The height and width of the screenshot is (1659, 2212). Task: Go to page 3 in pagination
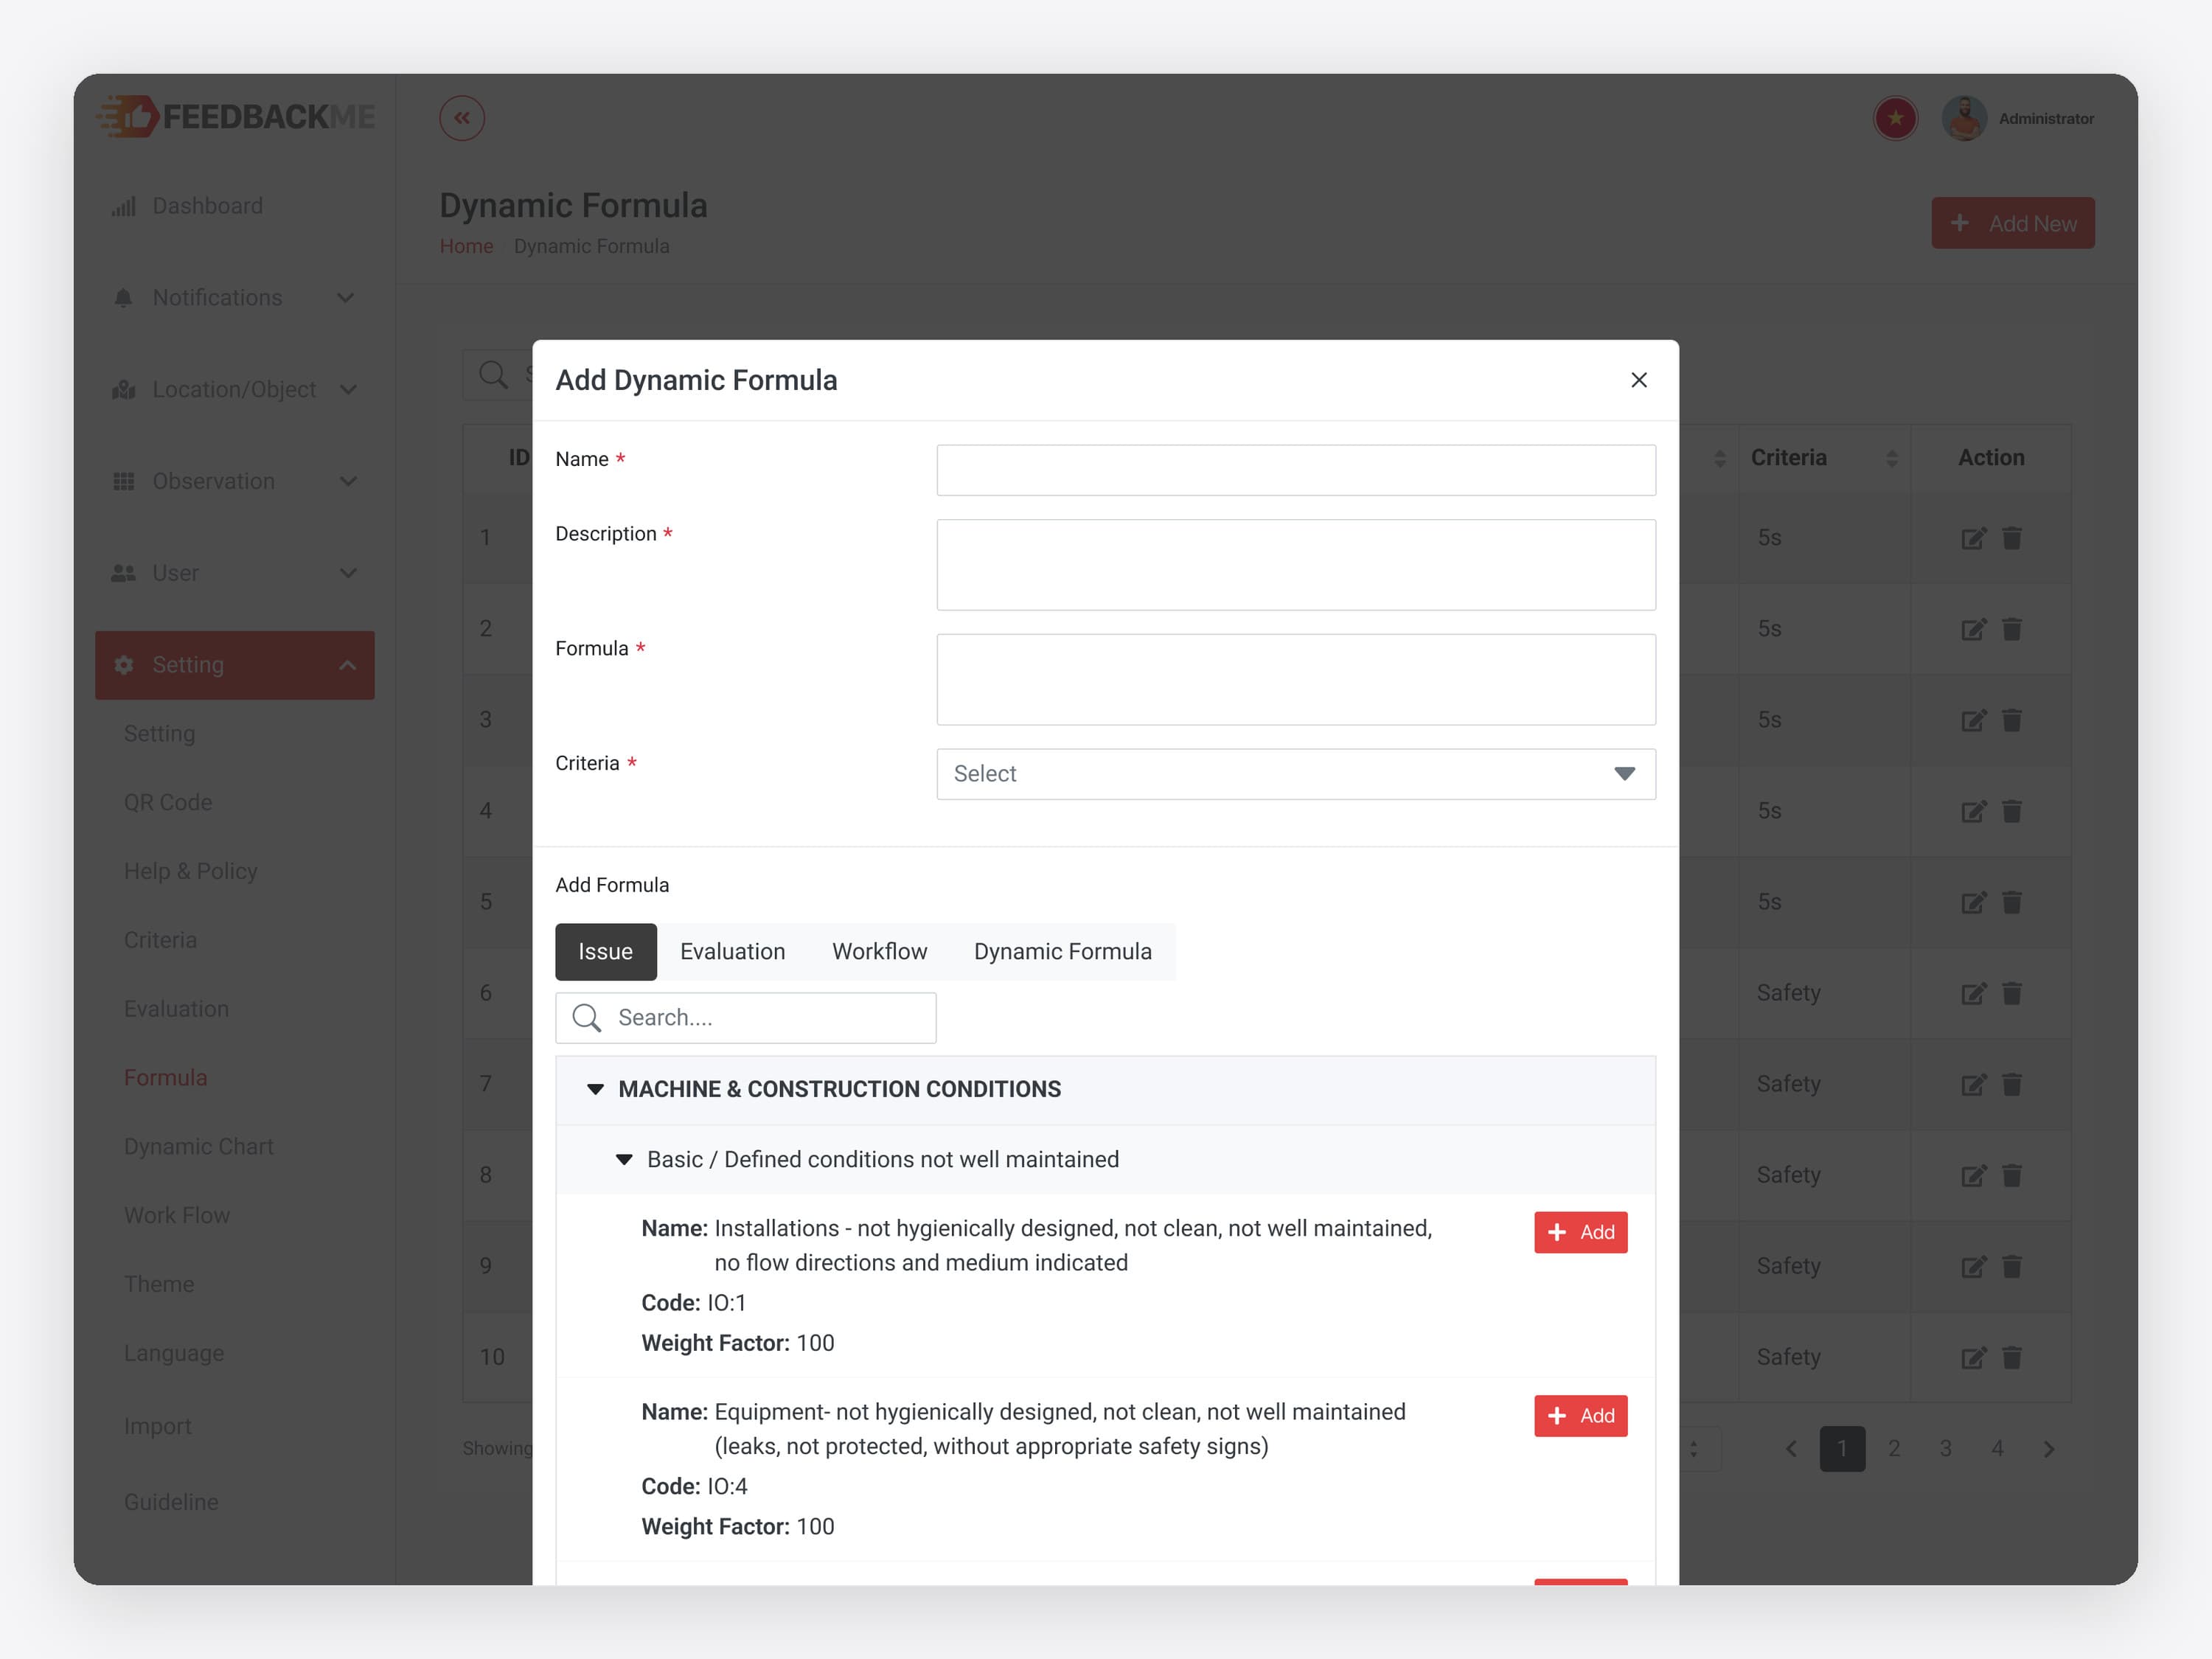tap(1945, 1448)
